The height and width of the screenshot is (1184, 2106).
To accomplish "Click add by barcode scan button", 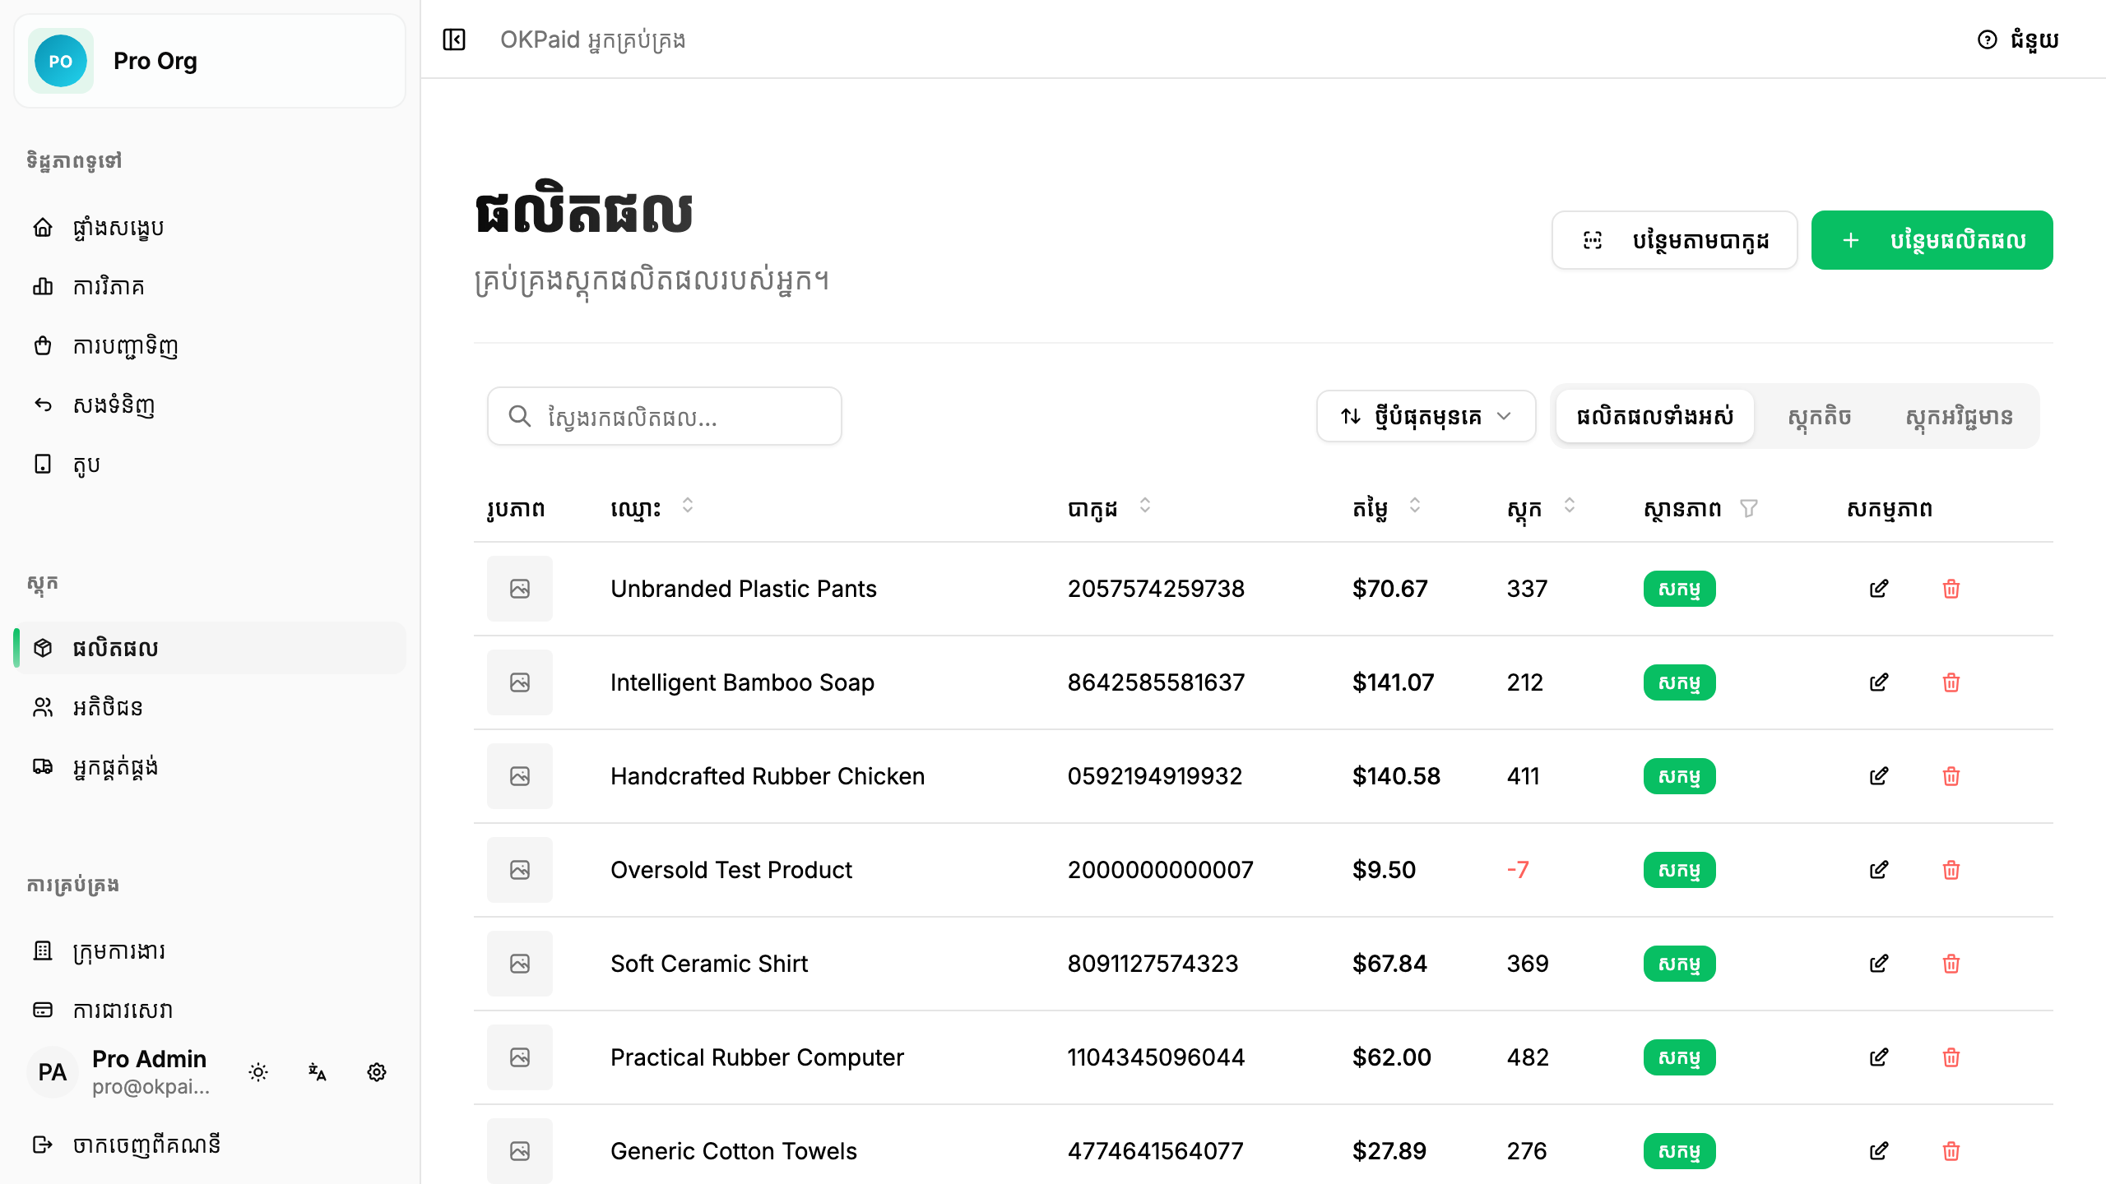I will pyautogui.click(x=1674, y=240).
